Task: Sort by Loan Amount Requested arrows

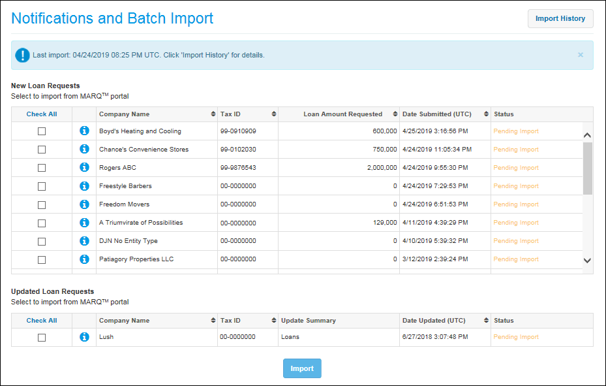Action: pos(395,114)
